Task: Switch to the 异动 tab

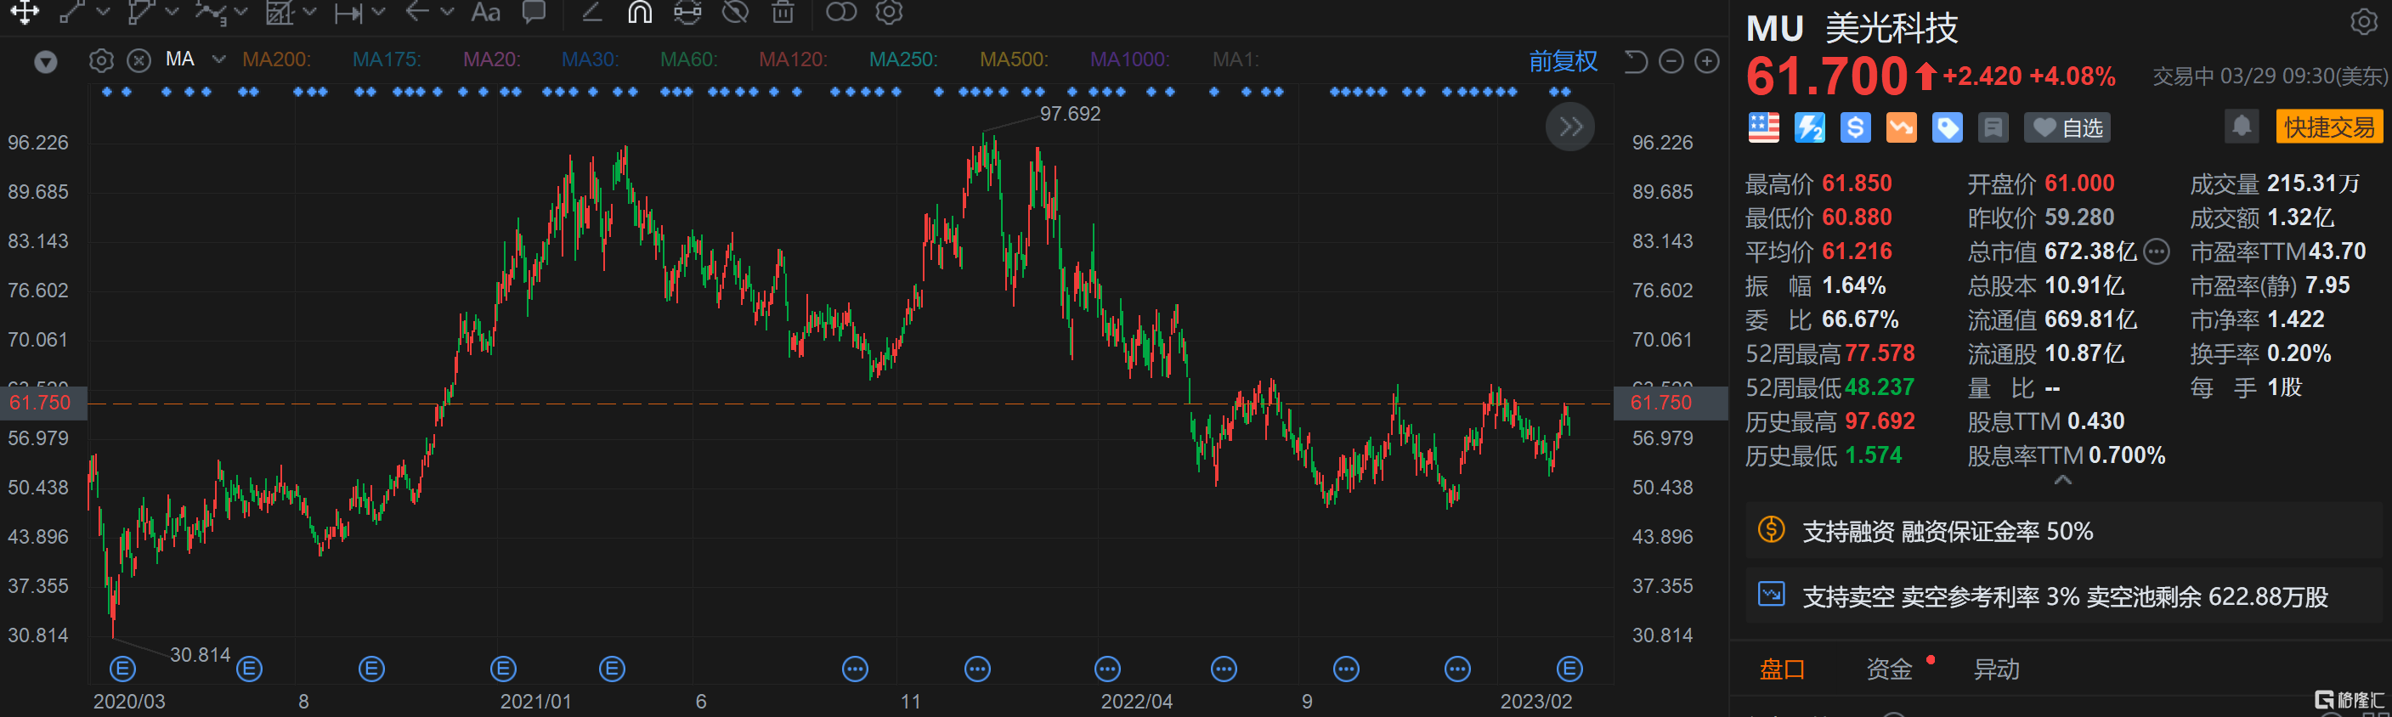Action: click(1995, 669)
